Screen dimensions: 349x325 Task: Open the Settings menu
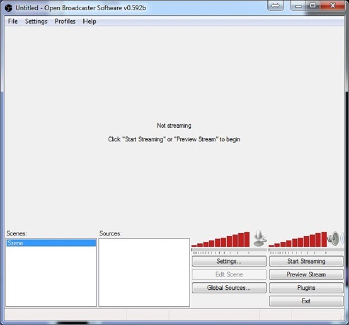[x=36, y=21]
